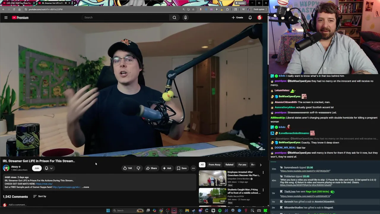The width and height of the screenshot is (380, 214).
Task: Open options for Students Caught Man video
Action: pyautogui.click(x=263, y=190)
